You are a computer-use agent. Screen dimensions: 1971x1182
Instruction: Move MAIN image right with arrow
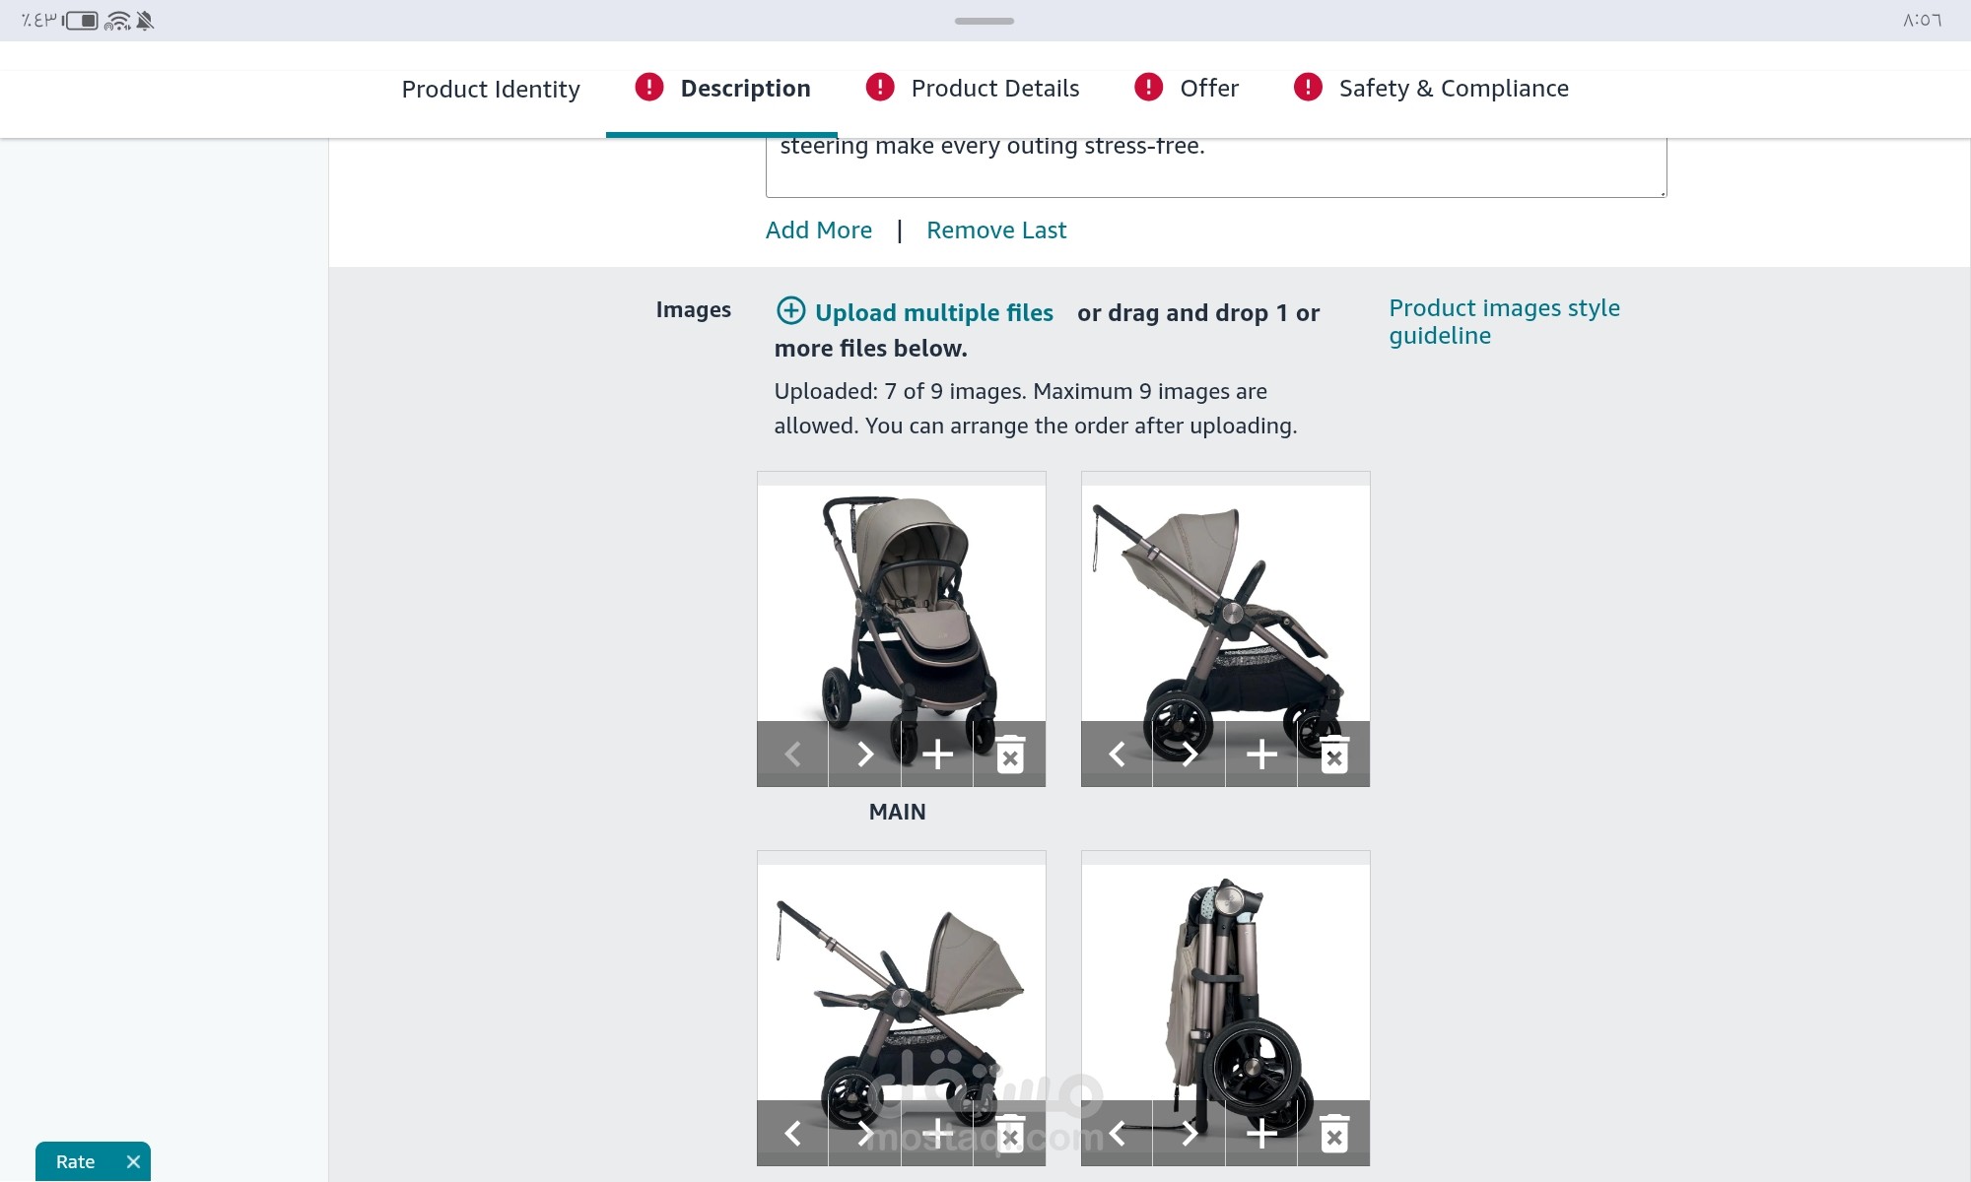tap(864, 755)
